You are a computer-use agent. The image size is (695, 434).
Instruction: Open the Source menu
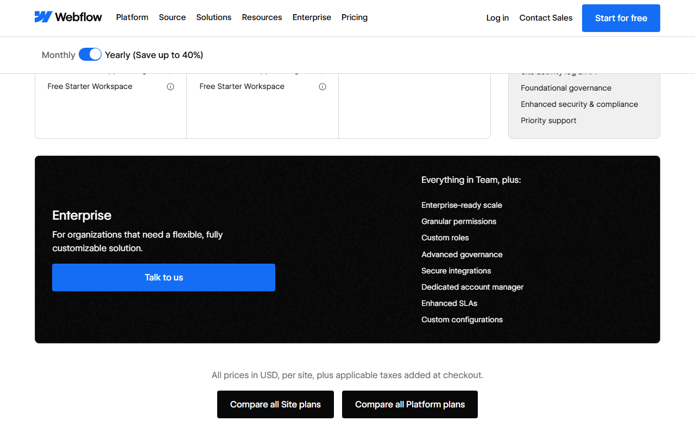[x=172, y=17]
